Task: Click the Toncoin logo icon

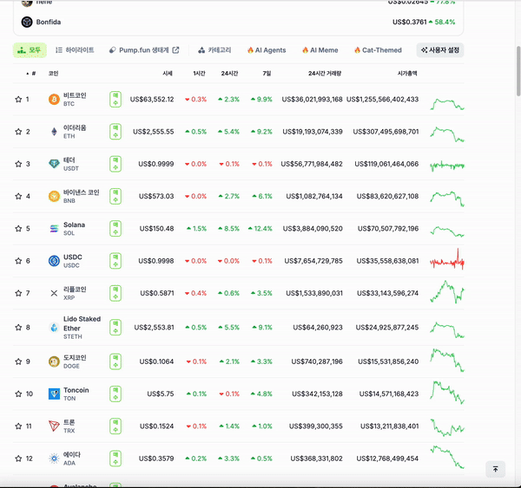Action: [x=54, y=394]
